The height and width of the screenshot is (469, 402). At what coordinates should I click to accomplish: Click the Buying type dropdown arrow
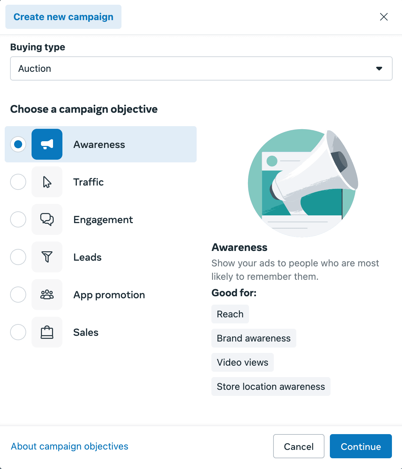click(379, 68)
